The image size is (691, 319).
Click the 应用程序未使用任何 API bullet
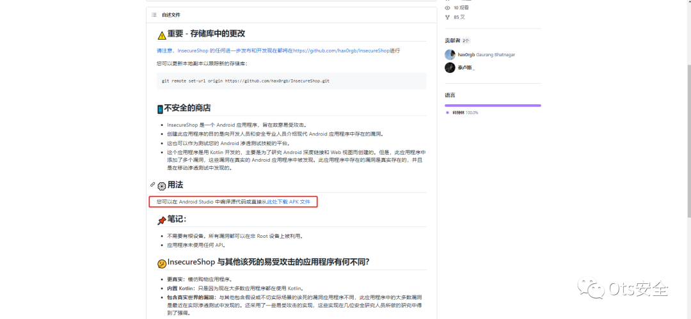tap(196, 245)
